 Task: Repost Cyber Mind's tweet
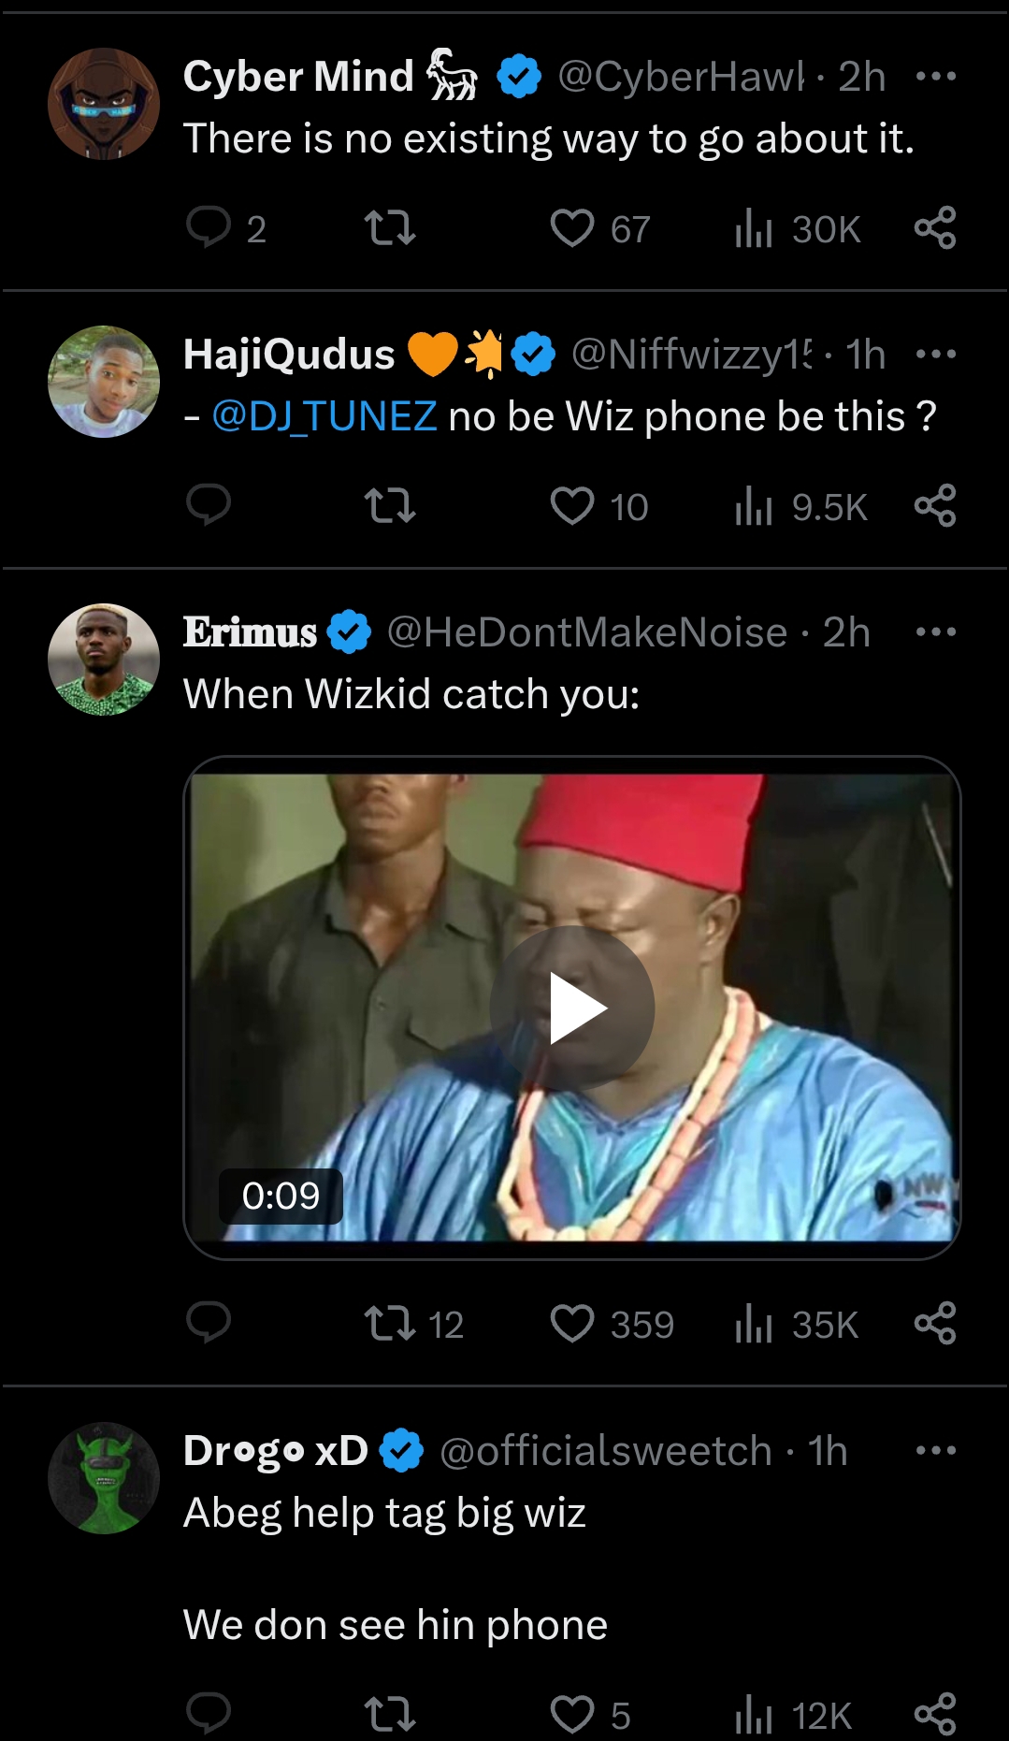(x=389, y=227)
